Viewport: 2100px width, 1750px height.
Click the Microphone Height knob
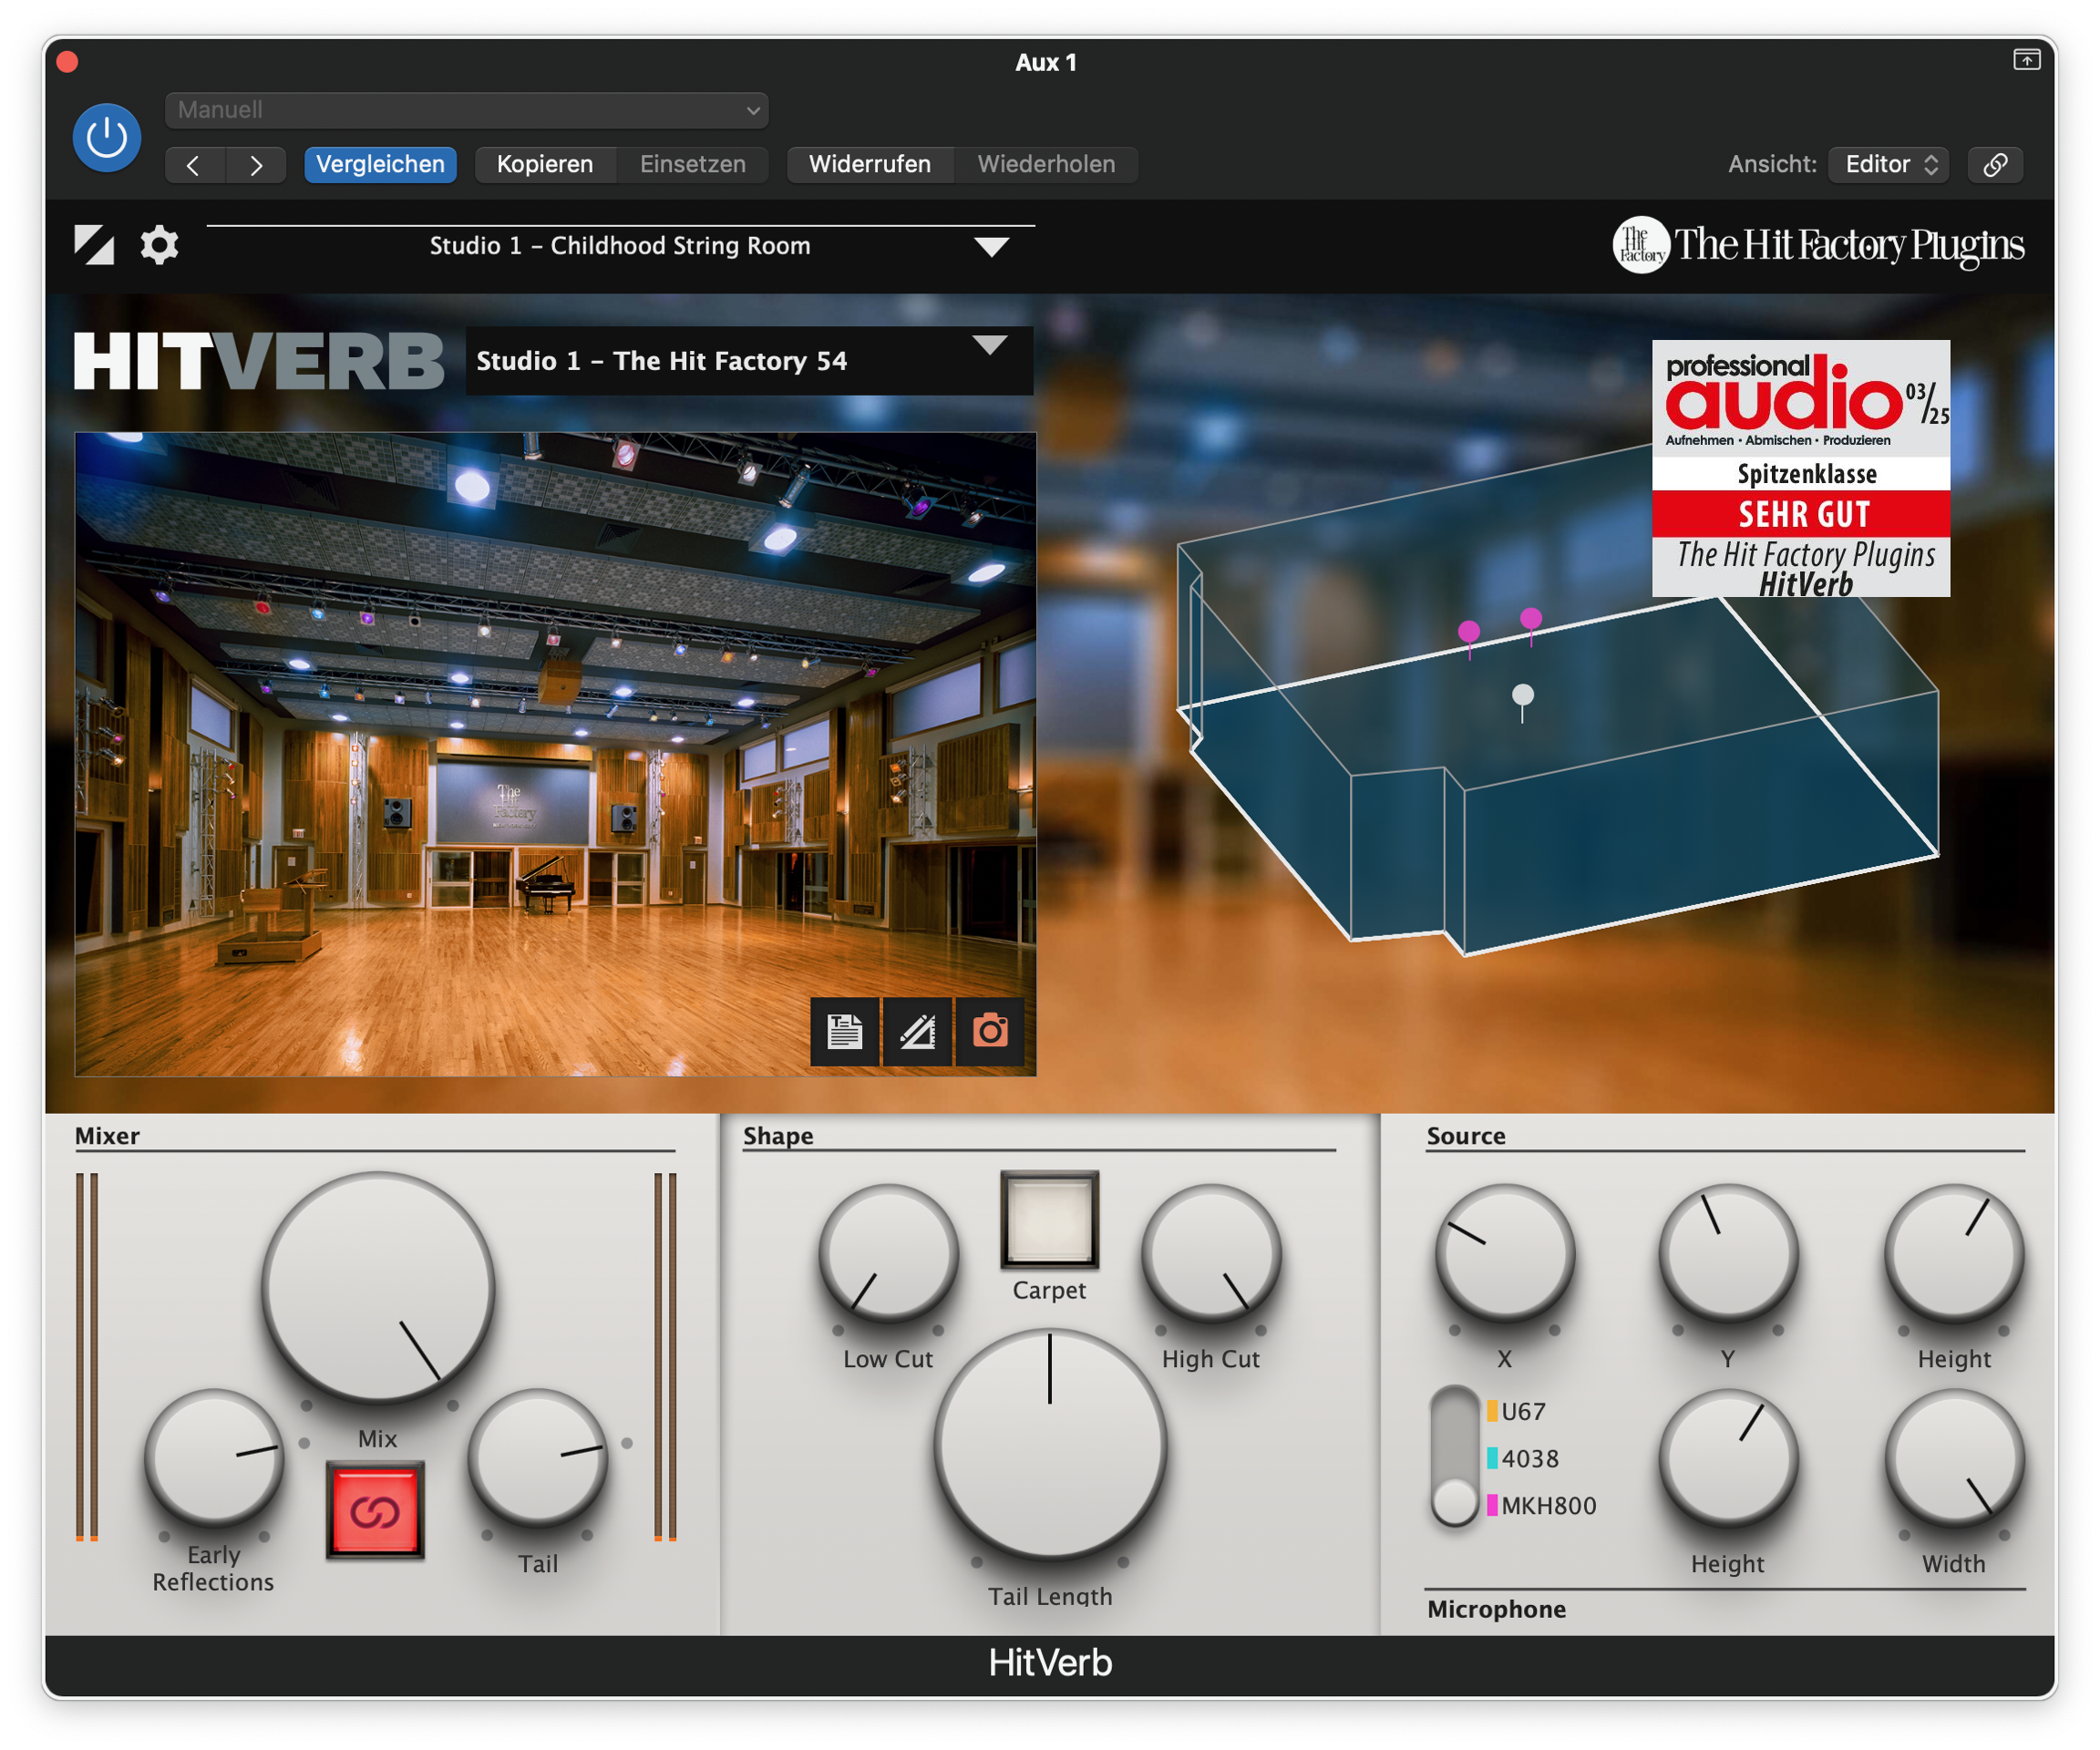click(x=1728, y=1459)
